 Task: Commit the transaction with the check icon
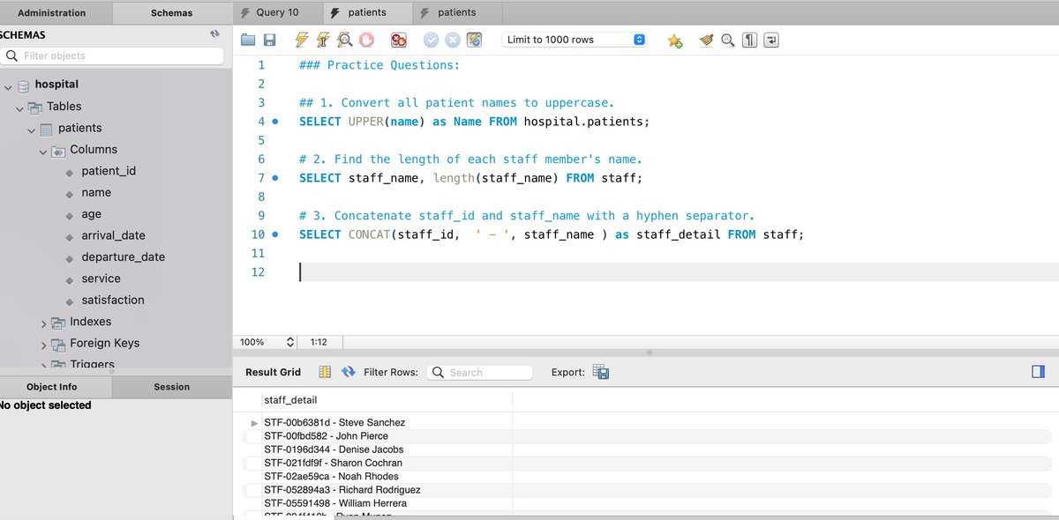[432, 40]
